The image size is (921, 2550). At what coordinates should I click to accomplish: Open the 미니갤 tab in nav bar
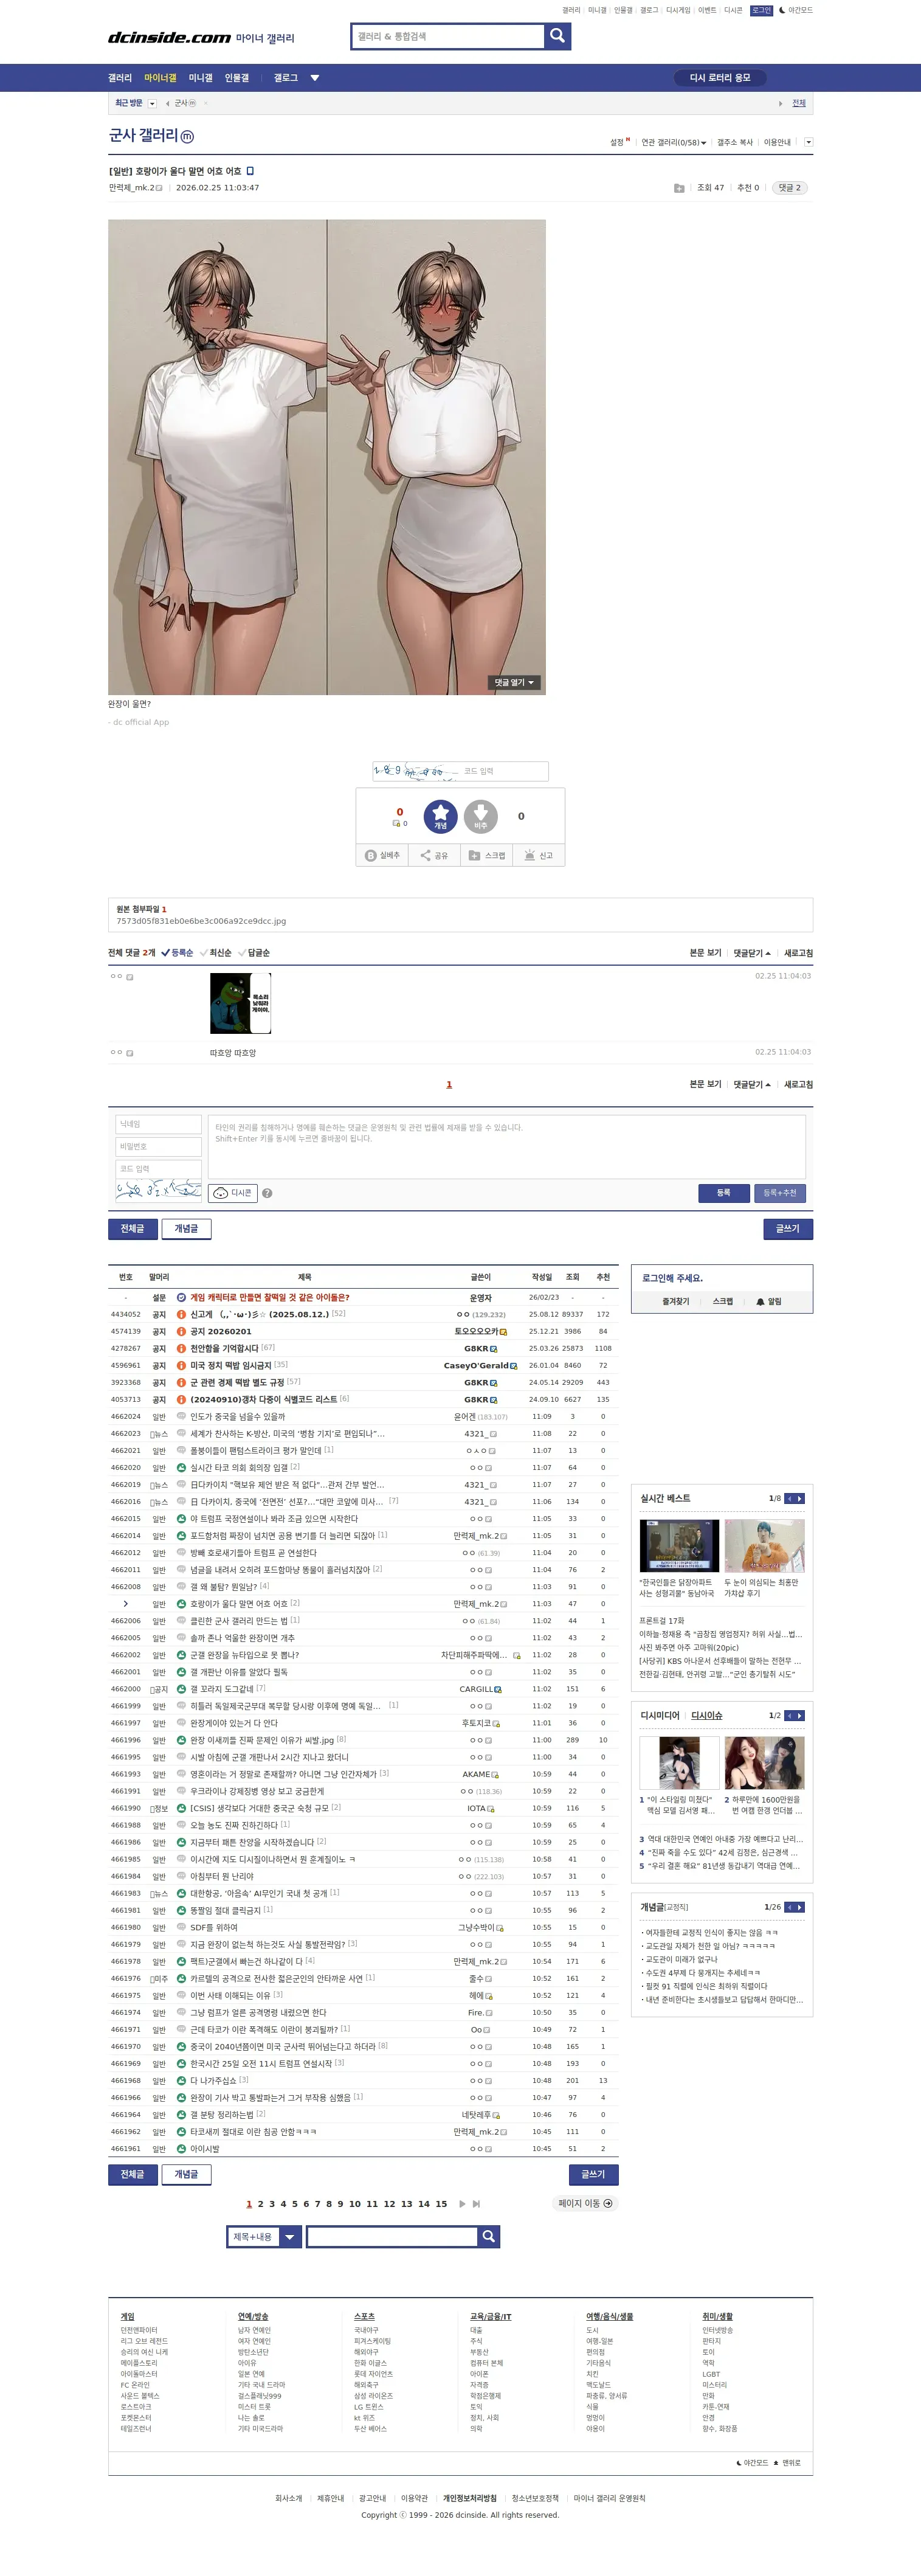click(x=201, y=77)
